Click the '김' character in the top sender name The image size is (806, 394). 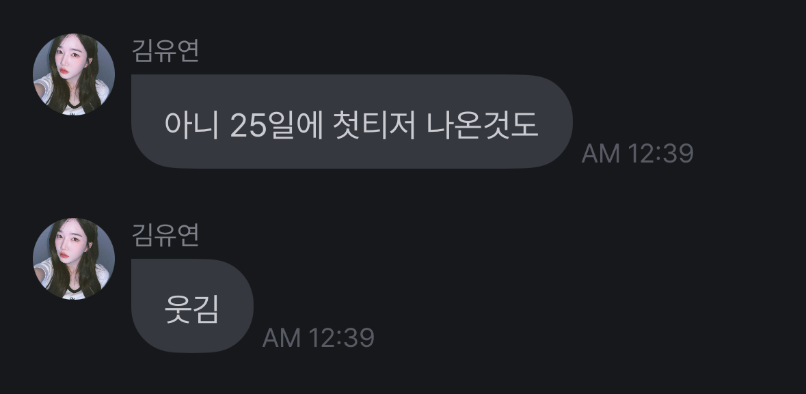143,51
